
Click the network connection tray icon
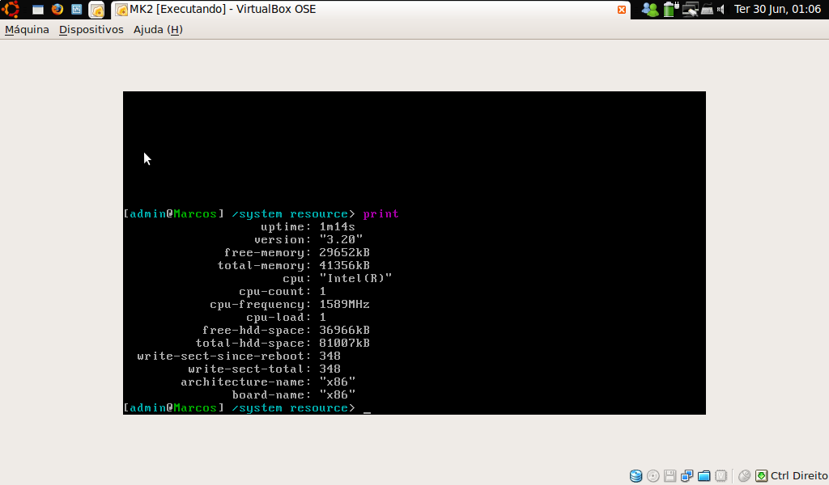point(690,10)
